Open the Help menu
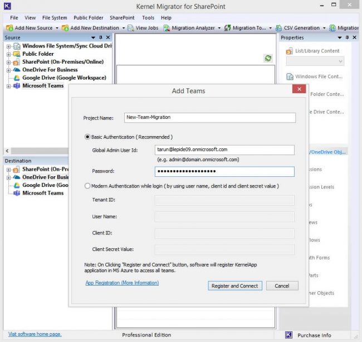This screenshot has width=362, height=342. pos(166,18)
